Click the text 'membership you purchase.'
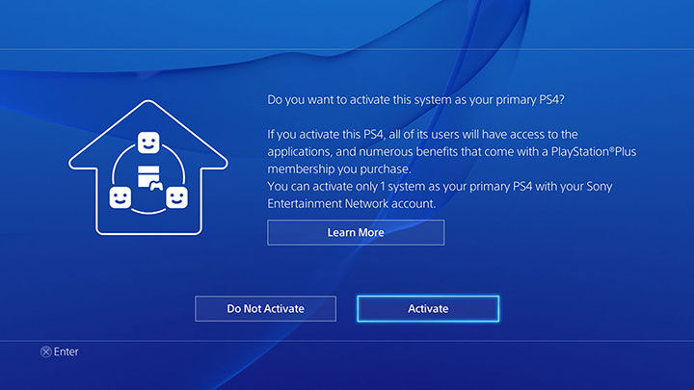This screenshot has height=390, width=694. point(339,169)
